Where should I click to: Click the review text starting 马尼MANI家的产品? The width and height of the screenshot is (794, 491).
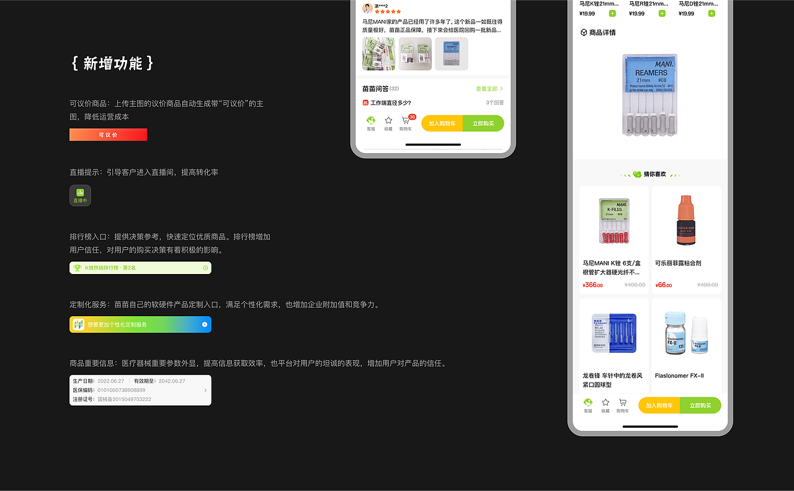432,25
